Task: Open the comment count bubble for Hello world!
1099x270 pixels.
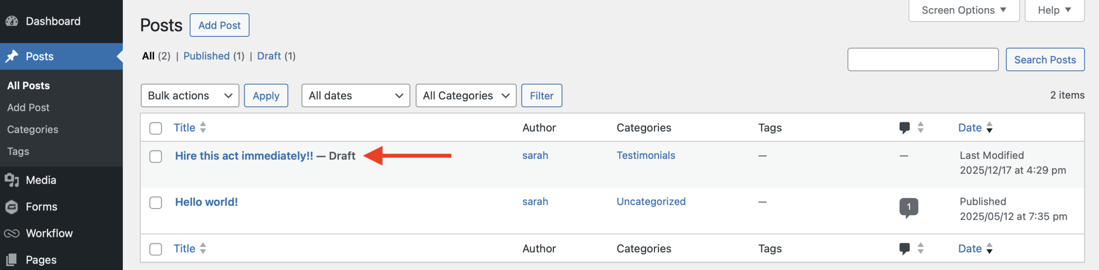Action: tap(908, 207)
